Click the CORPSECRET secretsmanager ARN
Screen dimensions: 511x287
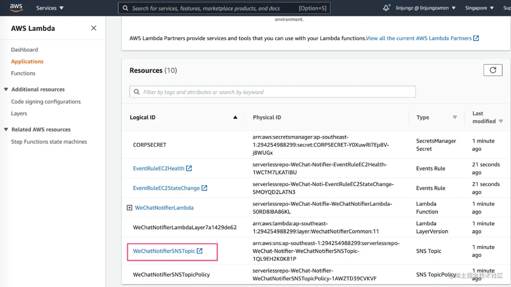tap(321, 145)
